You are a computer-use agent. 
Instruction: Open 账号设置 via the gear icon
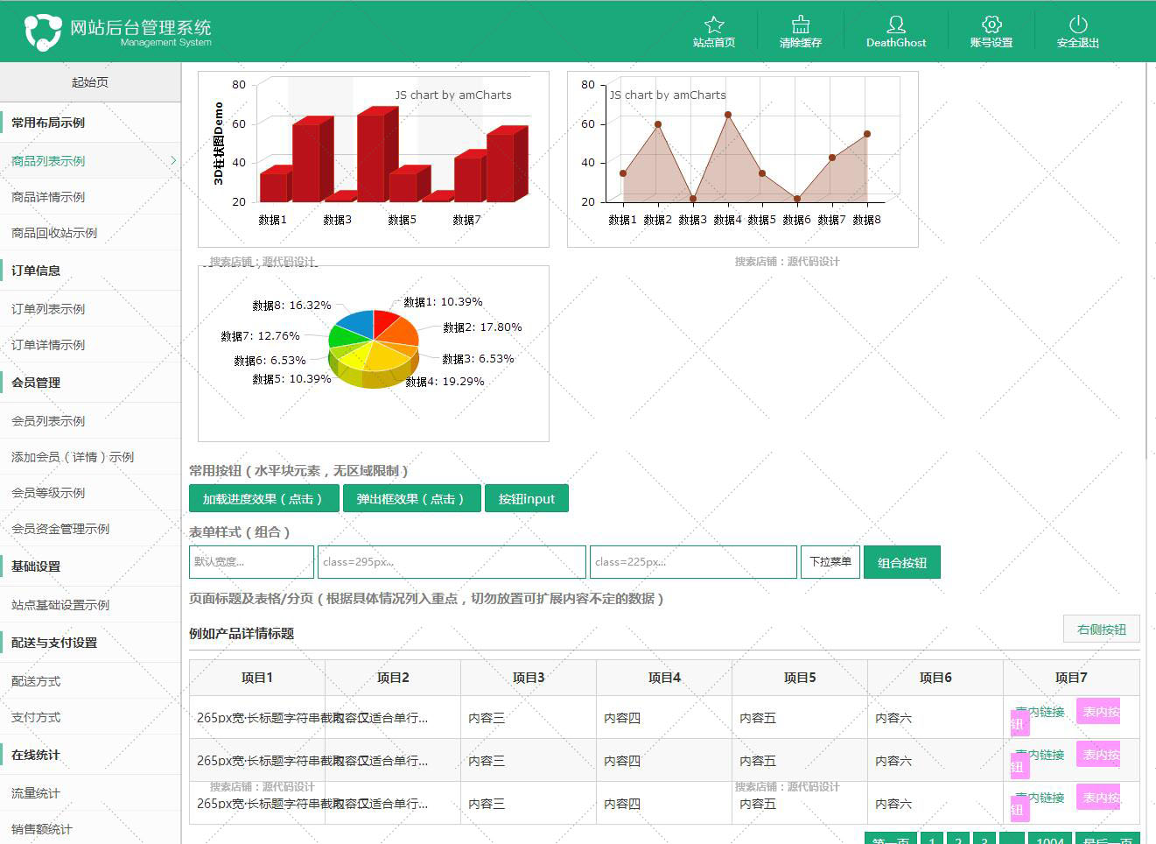coord(991,25)
